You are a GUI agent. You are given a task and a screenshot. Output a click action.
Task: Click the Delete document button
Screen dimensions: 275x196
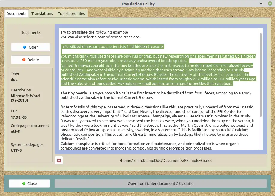pyautogui.click(x=31, y=60)
